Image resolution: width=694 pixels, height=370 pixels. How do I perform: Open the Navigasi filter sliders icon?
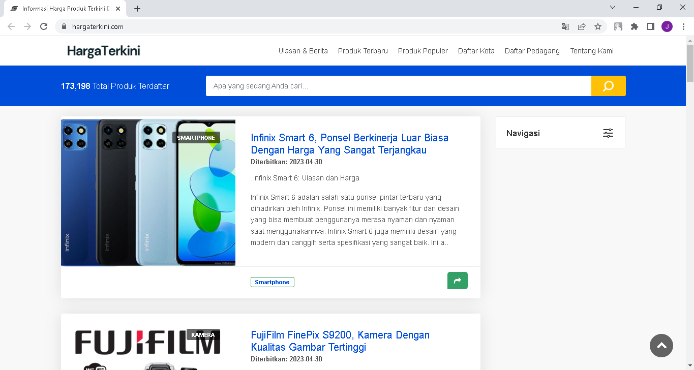click(x=608, y=133)
